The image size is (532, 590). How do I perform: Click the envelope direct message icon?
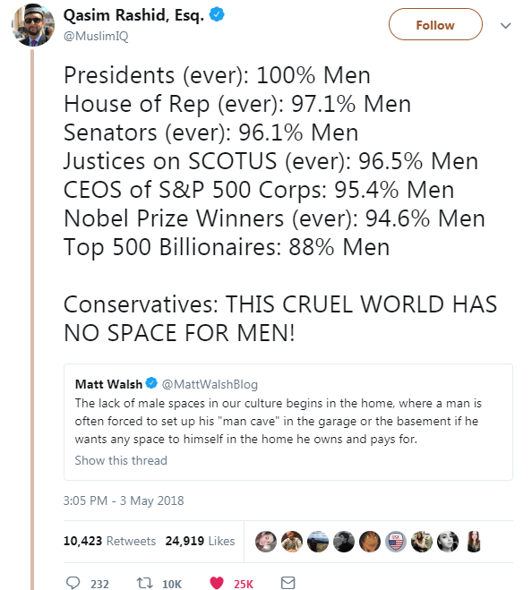coord(288,583)
